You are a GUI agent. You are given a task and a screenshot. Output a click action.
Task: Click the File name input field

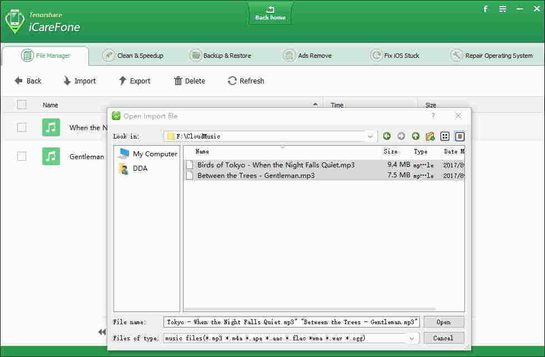(x=291, y=322)
